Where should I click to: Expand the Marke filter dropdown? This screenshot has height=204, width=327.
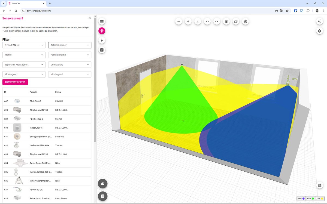point(24,55)
